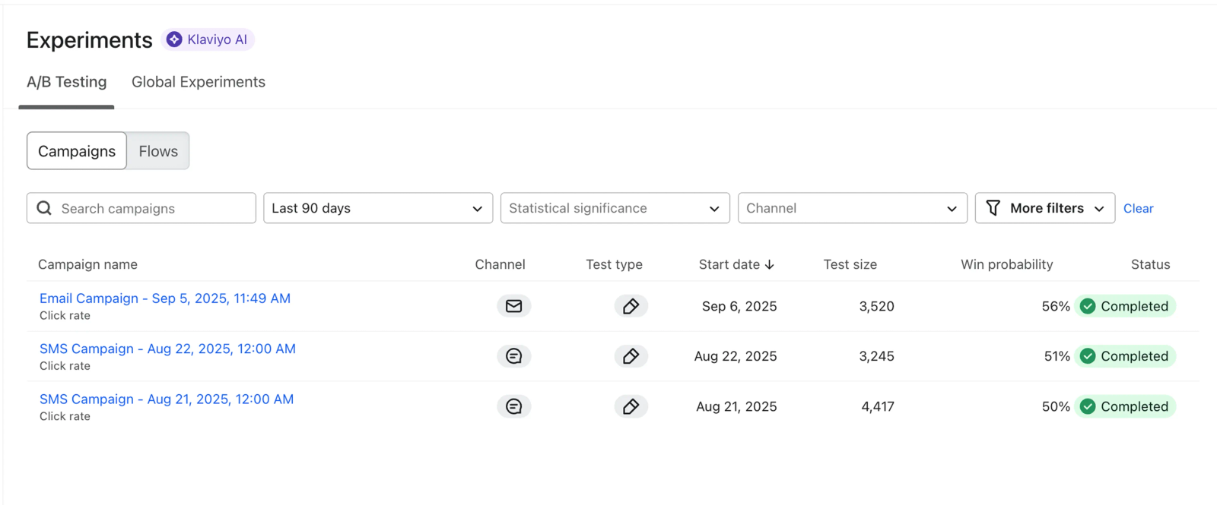1217x505 pixels.
Task: Click the Channel column header
Action: click(500, 264)
